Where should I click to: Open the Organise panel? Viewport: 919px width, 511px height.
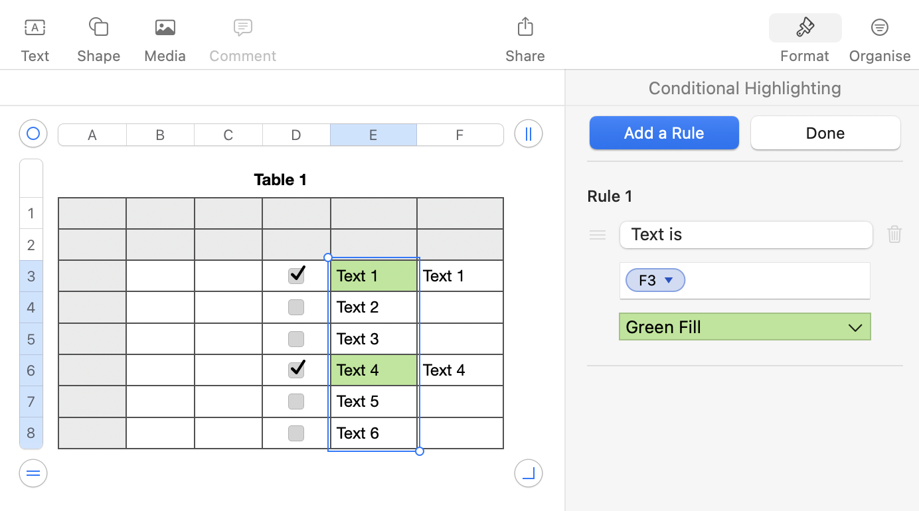(x=879, y=28)
